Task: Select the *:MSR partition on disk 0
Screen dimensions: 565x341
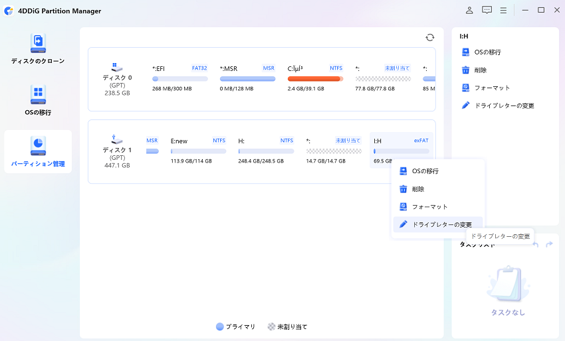Action: click(x=247, y=78)
